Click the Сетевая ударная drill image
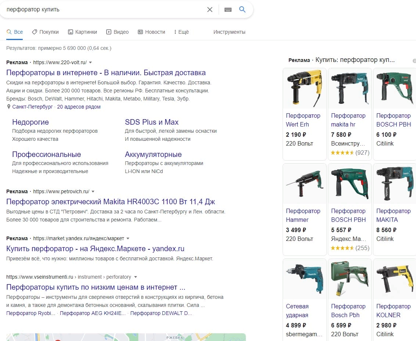Viewport: 416px width, 341px height. coord(305,279)
